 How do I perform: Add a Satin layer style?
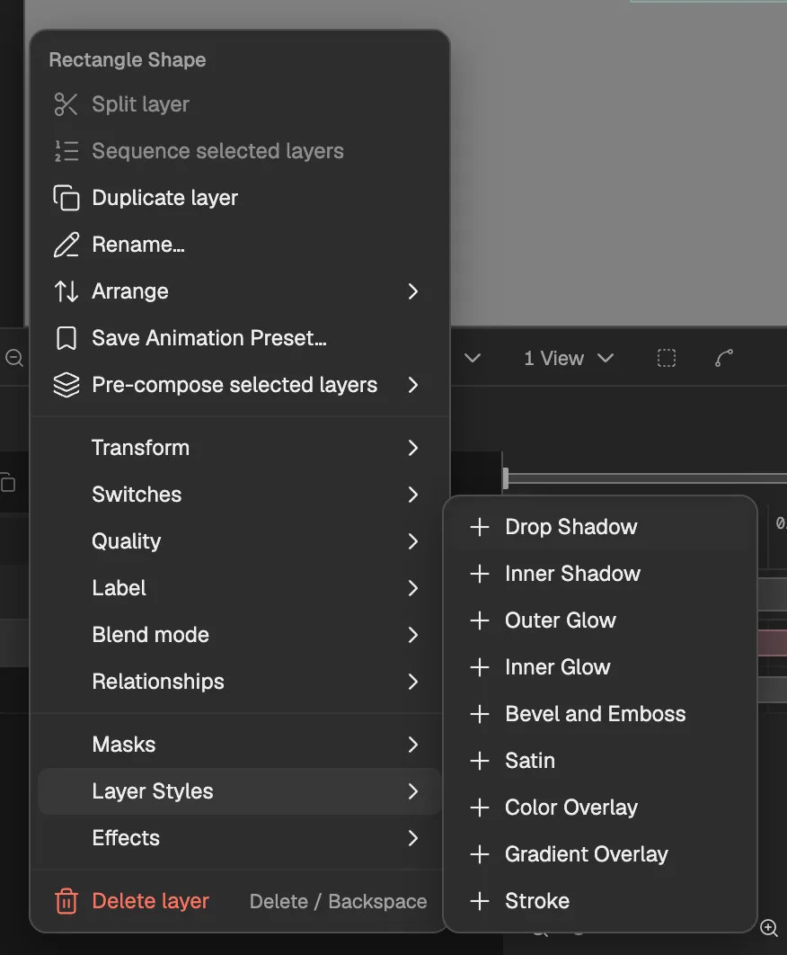pos(600,761)
